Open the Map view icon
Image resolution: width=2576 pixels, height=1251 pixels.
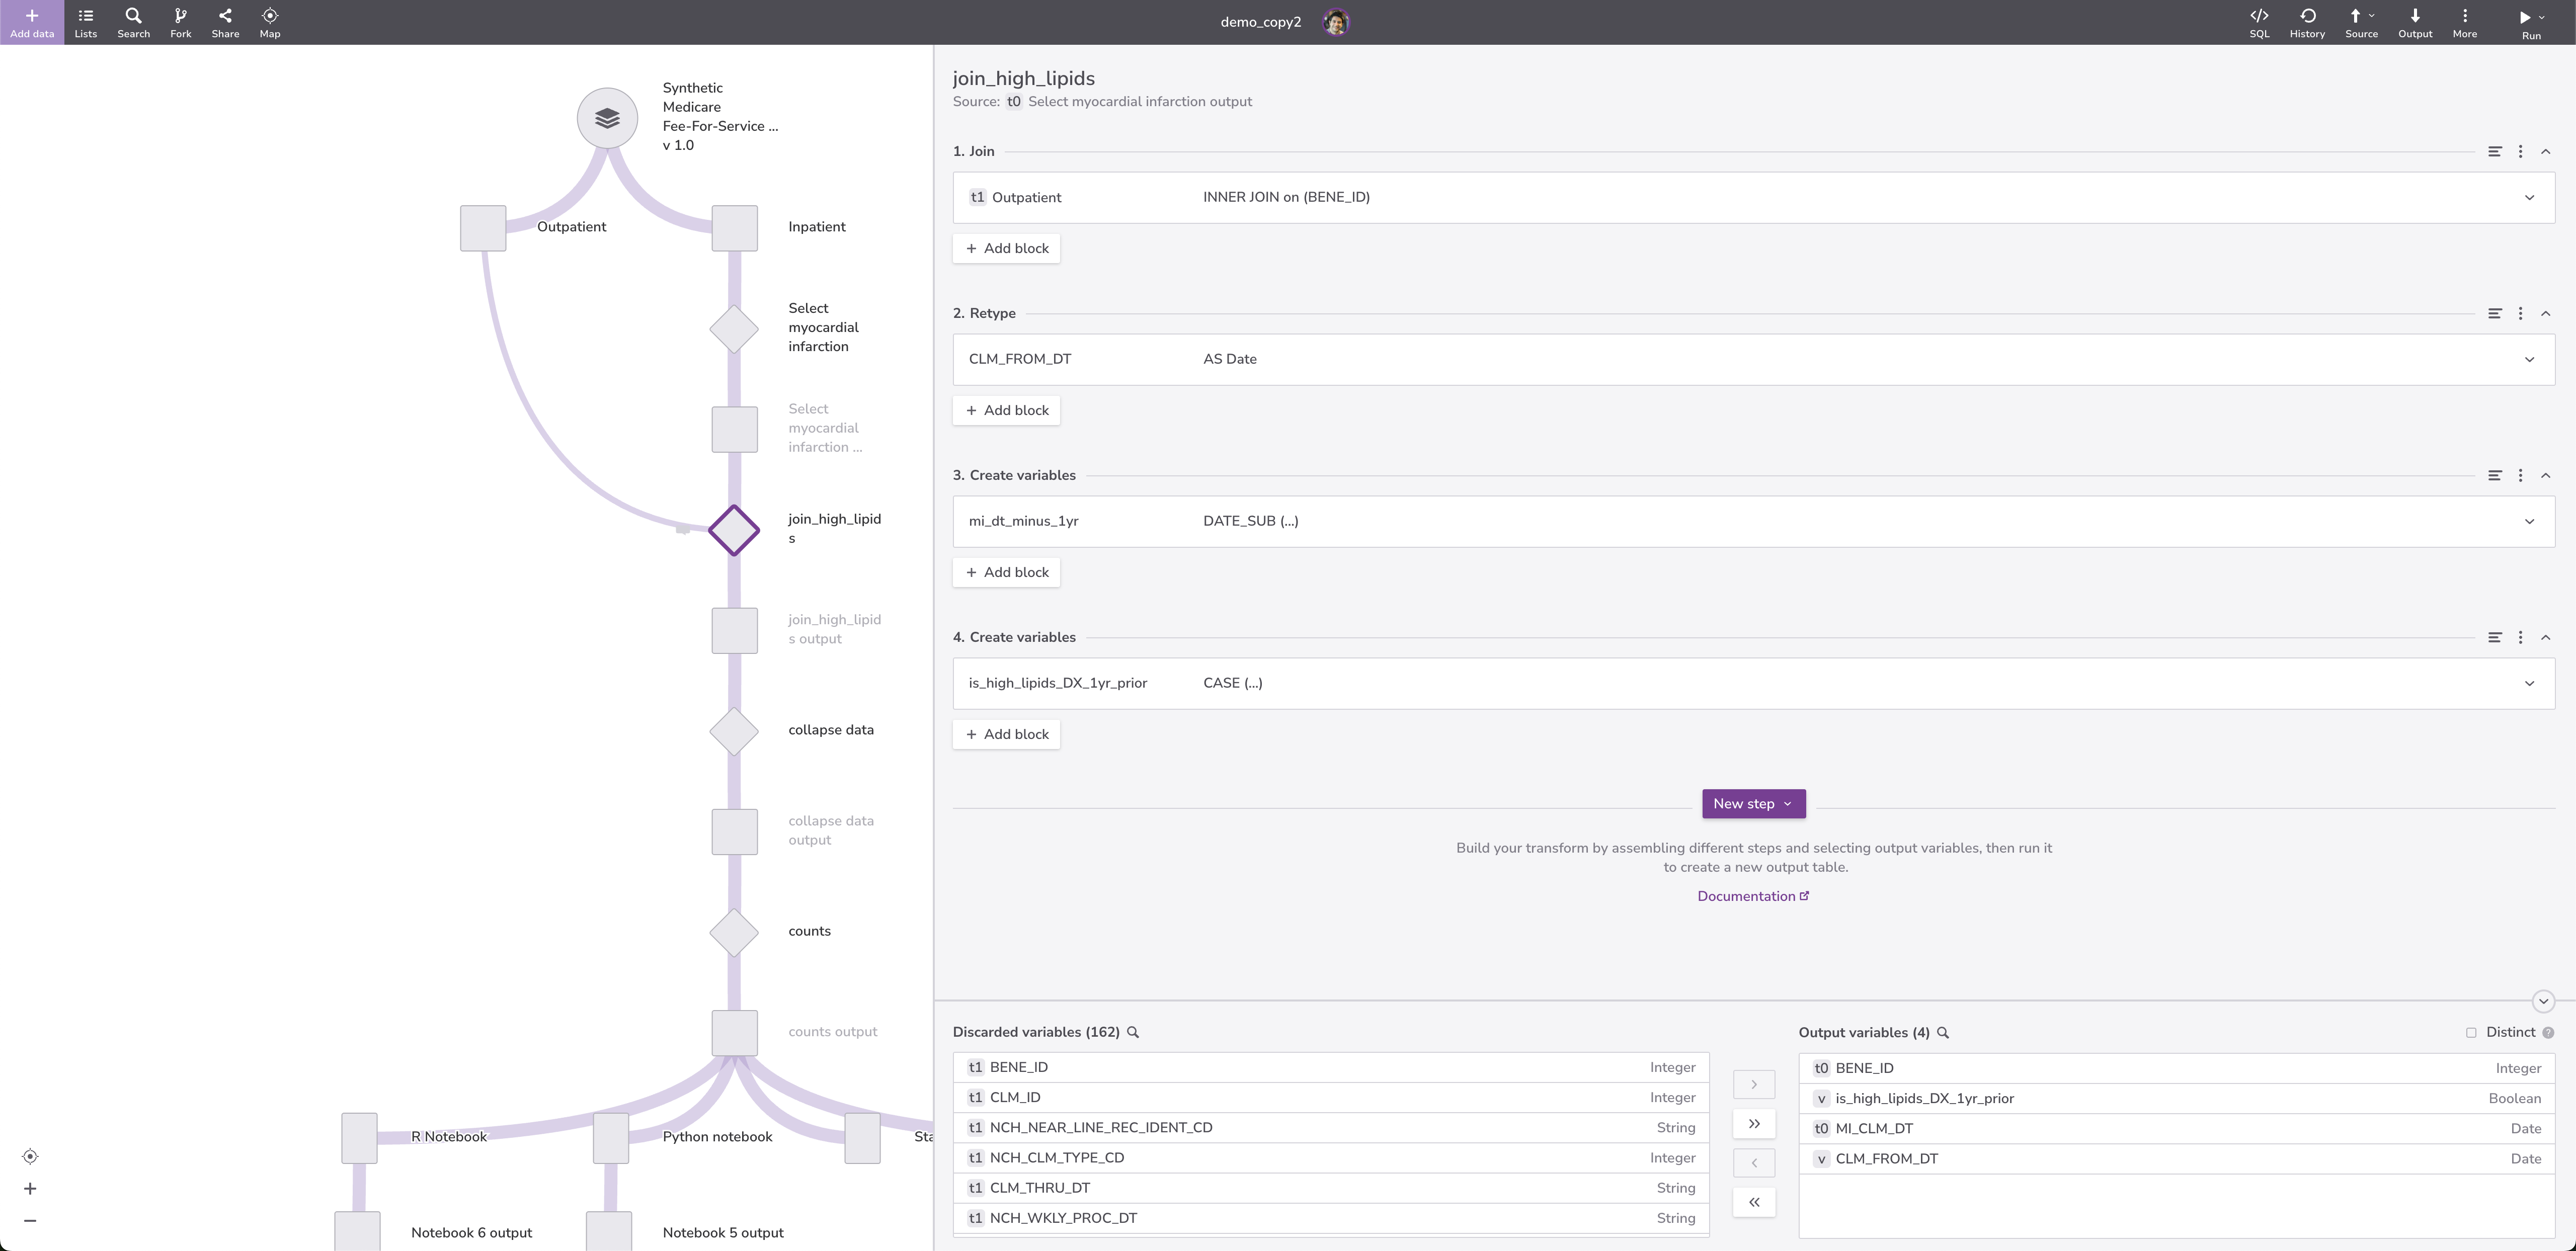[x=270, y=22]
